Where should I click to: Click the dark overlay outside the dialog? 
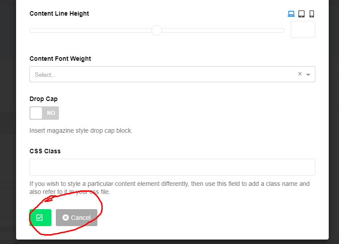click(x=8, y=121)
